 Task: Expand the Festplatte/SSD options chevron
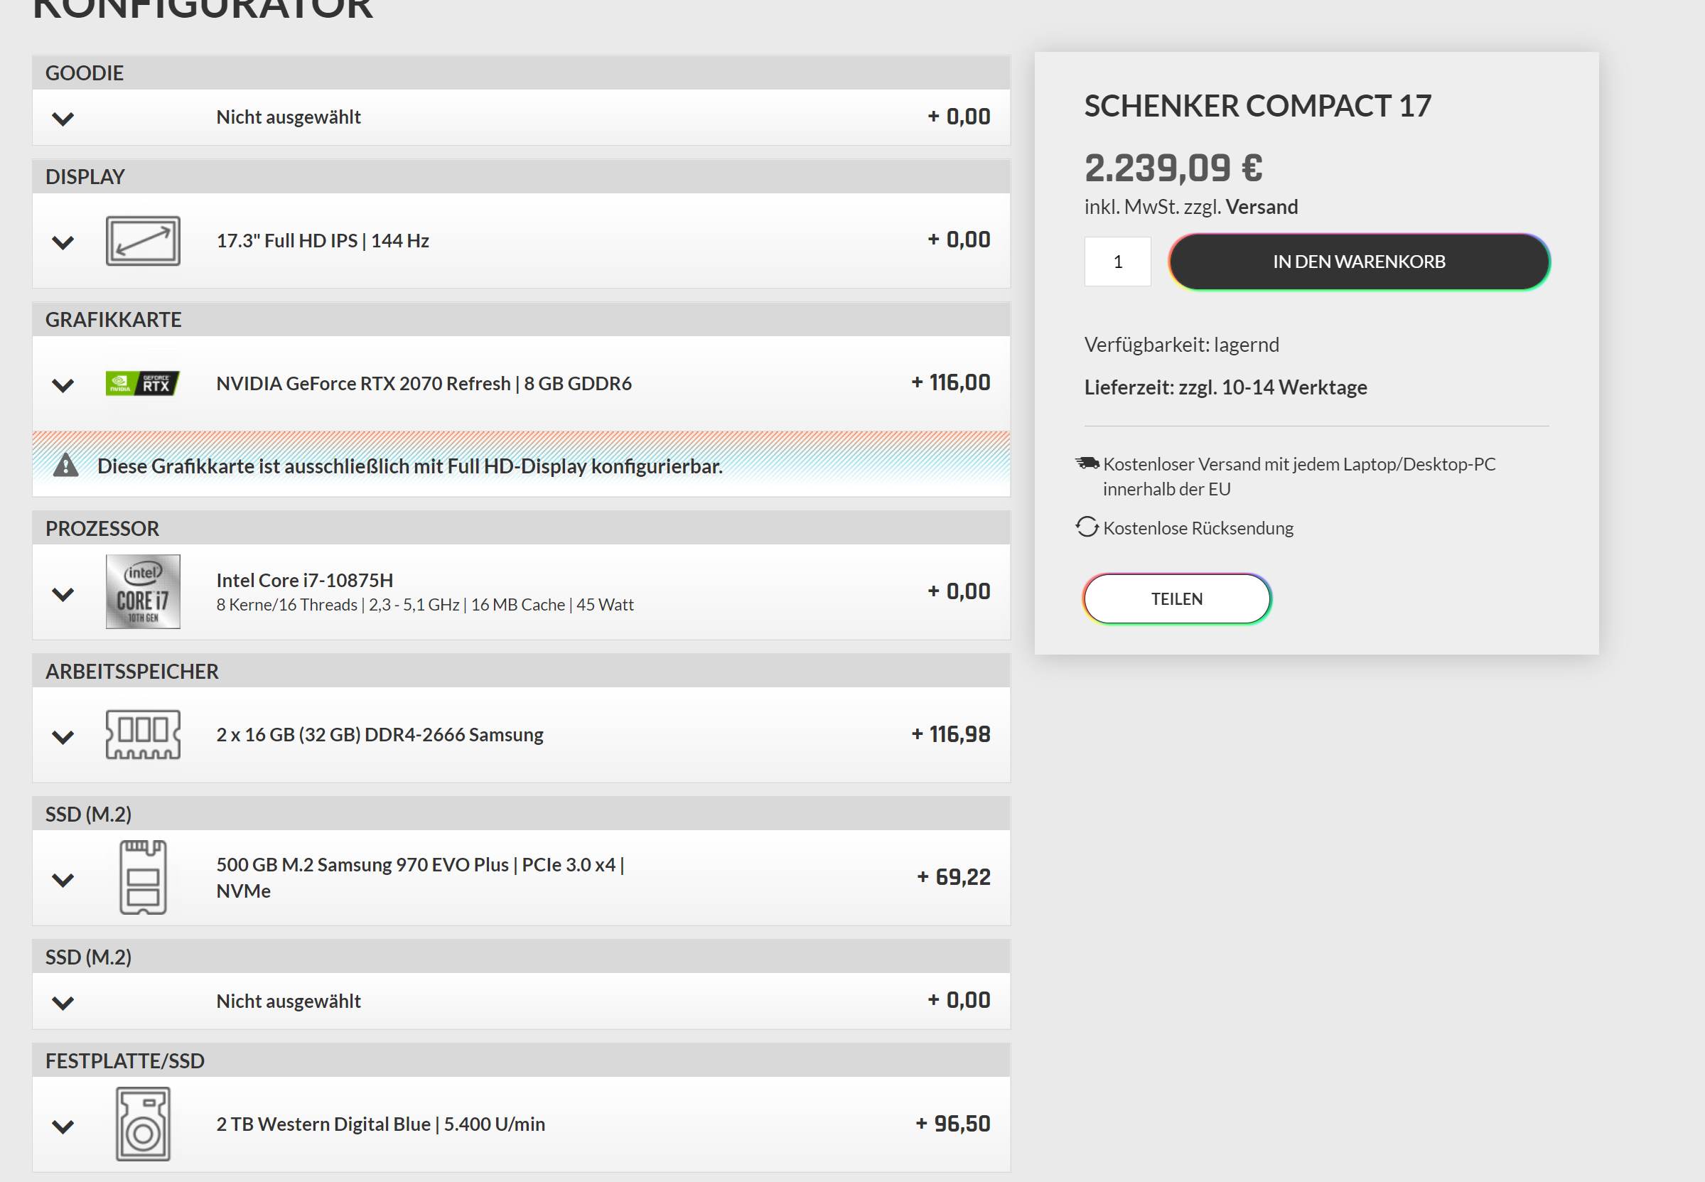(x=63, y=1127)
